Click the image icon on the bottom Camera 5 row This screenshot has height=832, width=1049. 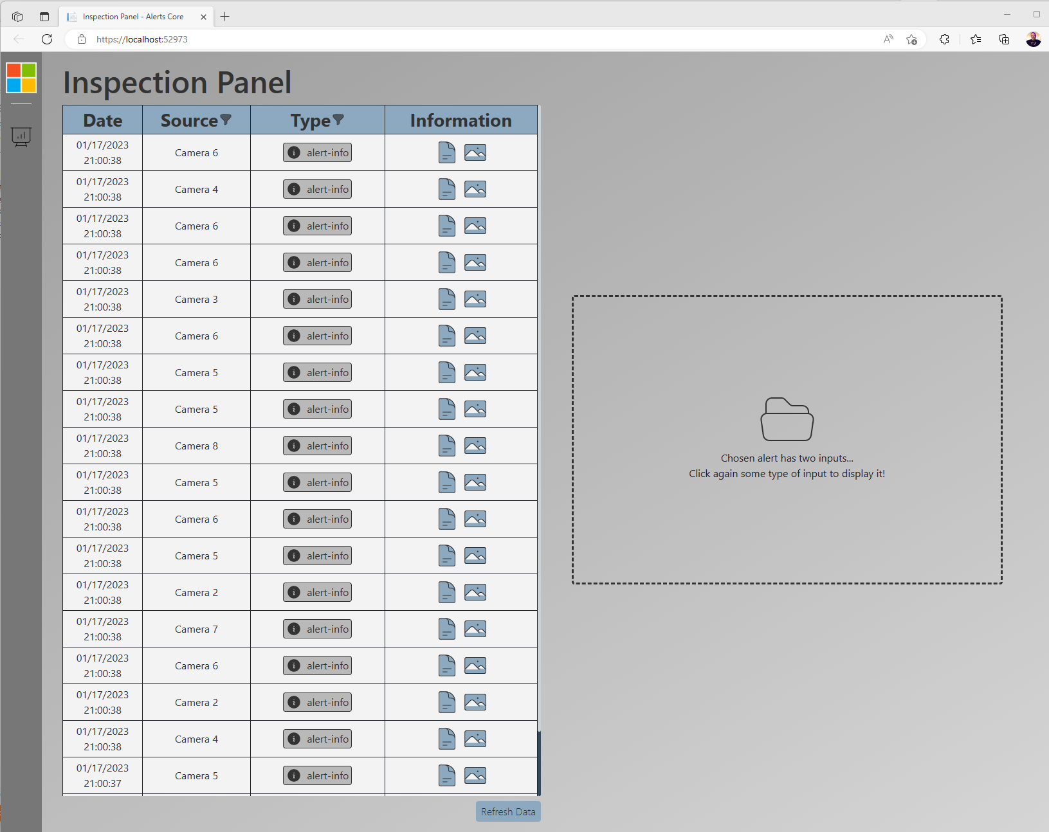point(476,775)
